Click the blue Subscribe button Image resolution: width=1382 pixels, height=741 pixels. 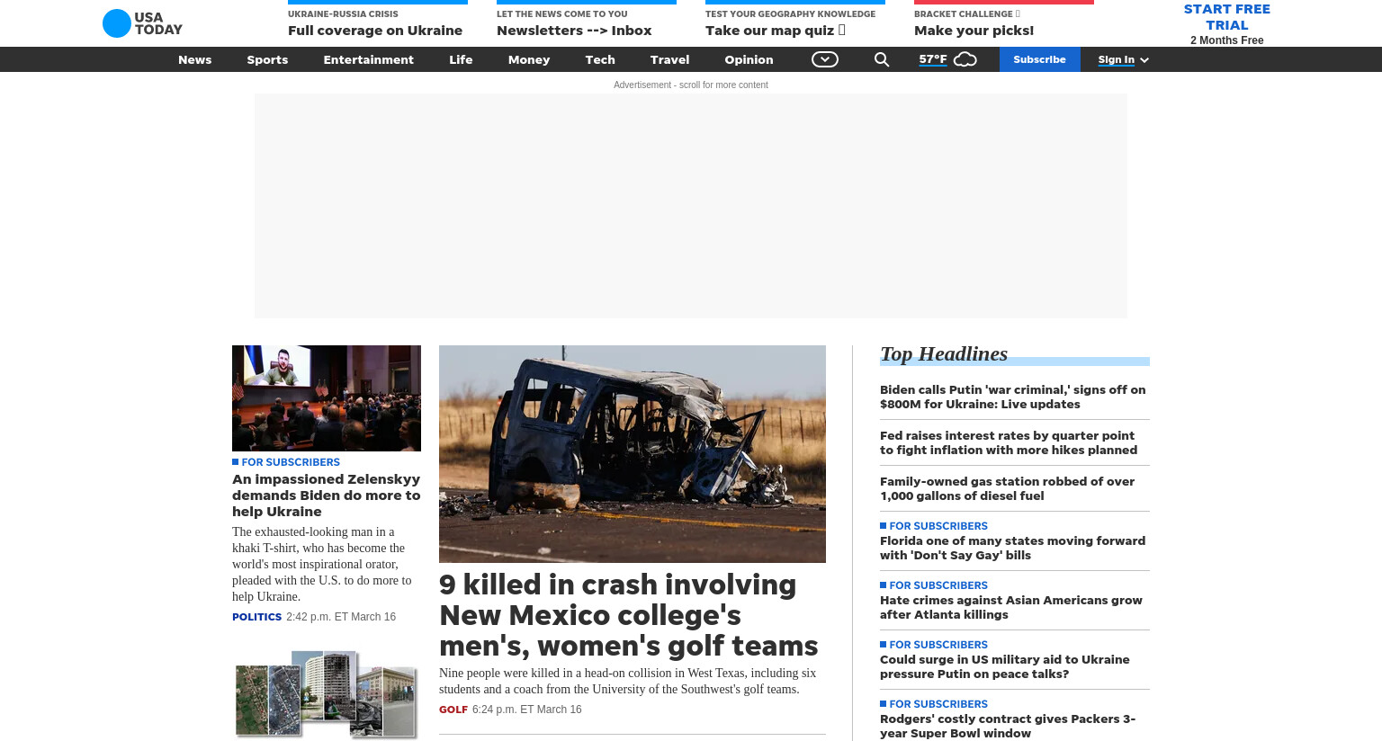[1039, 59]
